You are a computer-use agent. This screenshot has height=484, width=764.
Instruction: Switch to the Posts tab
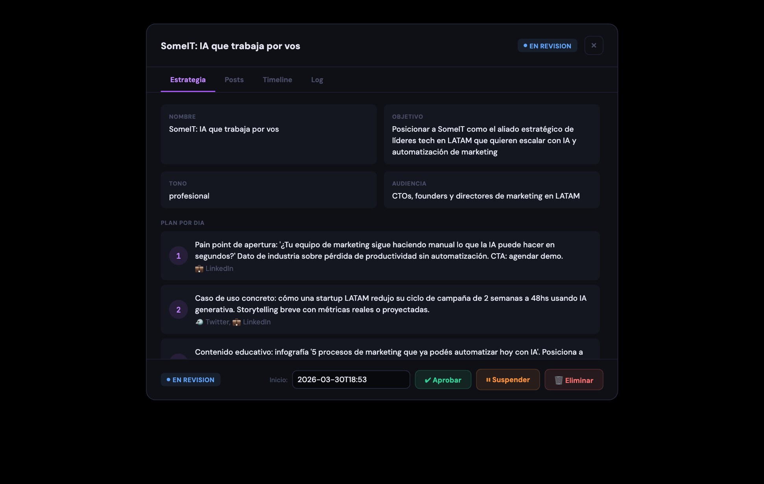point(234,80)
